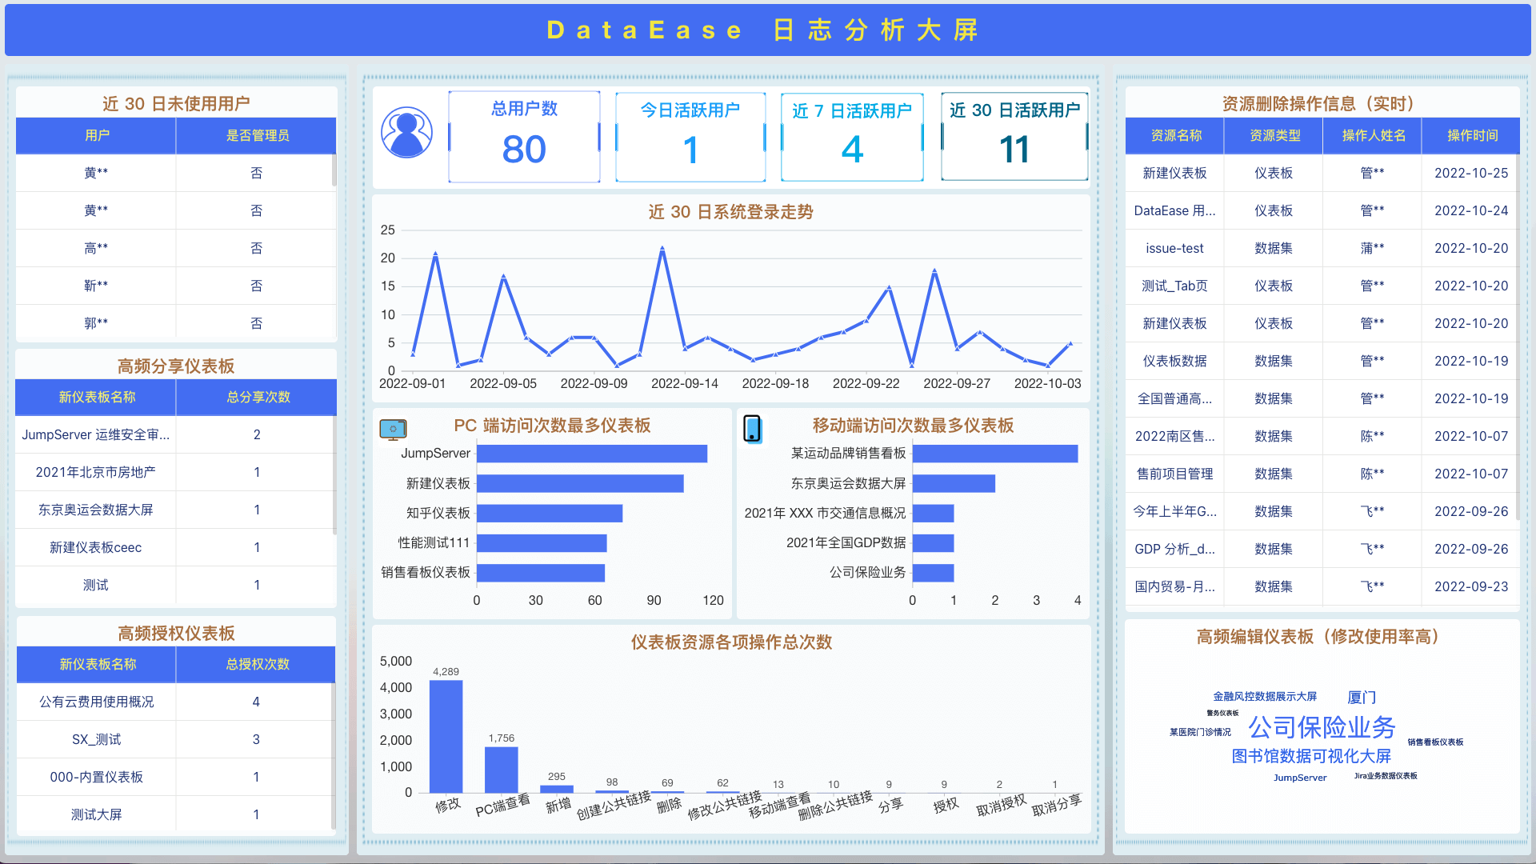This screenshot has width=1536, height=864.
Task: Click the user avatar icon
Action: (406, 133)
